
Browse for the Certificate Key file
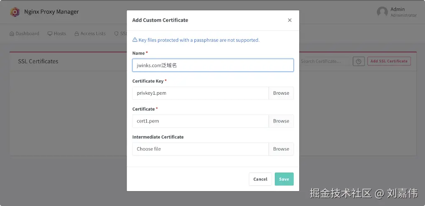click(281, 93)
